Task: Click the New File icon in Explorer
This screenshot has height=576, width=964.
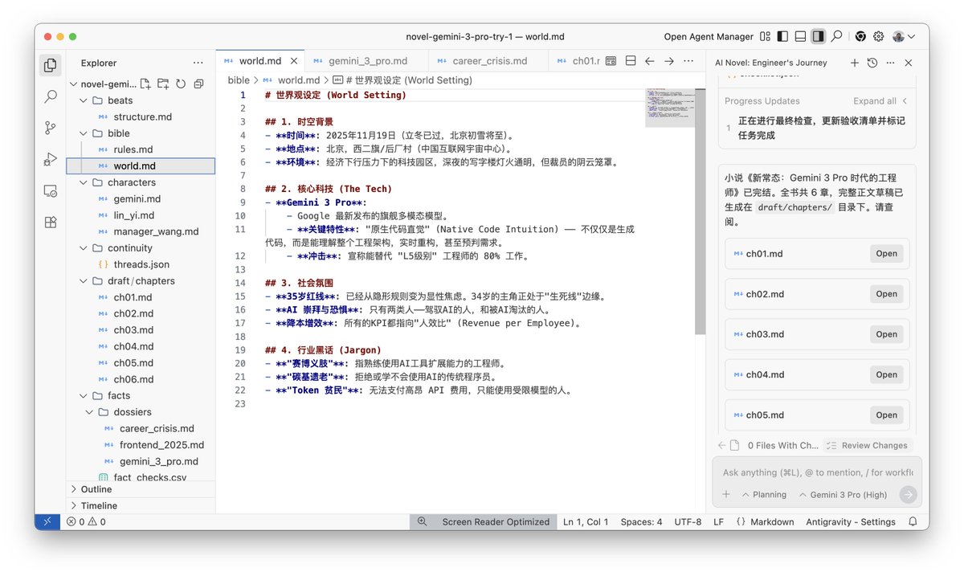Action: [145, 84]
